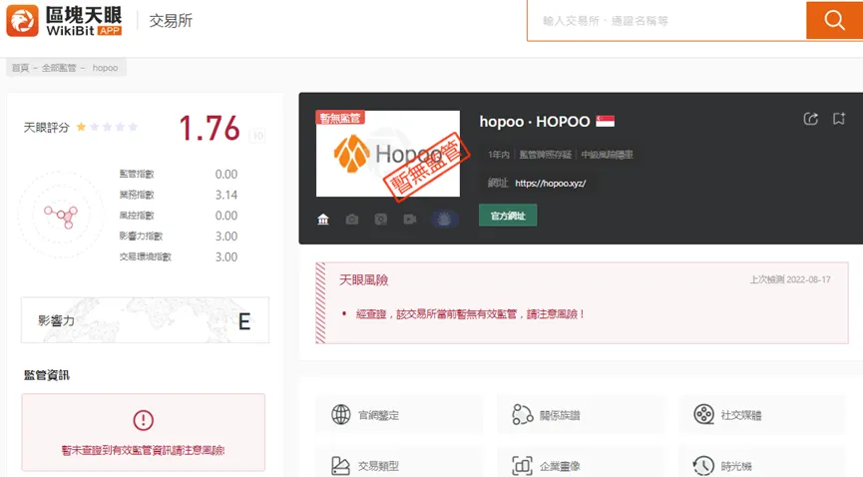Click the 風控指數 row label
Image resolution: width=863 pixels, height=477 pixels.
coord(137,216)
